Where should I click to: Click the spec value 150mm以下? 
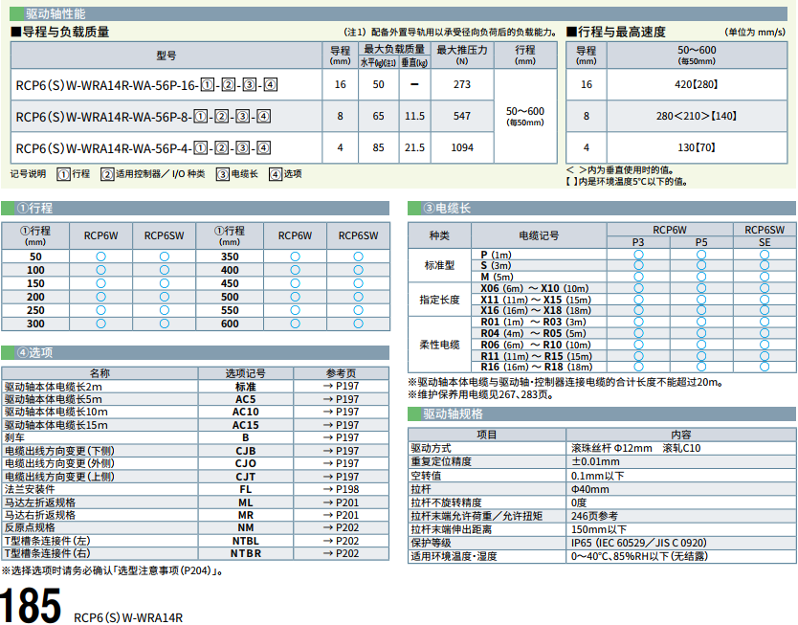tap(599, 529)
